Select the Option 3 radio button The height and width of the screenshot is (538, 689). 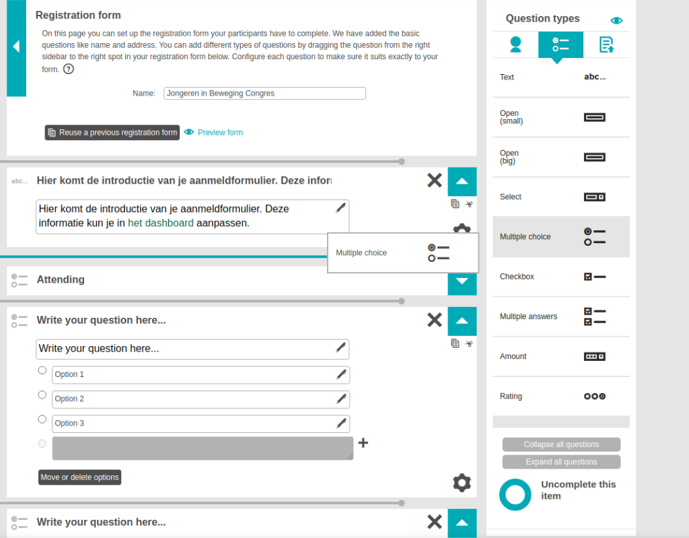(42, 419)
